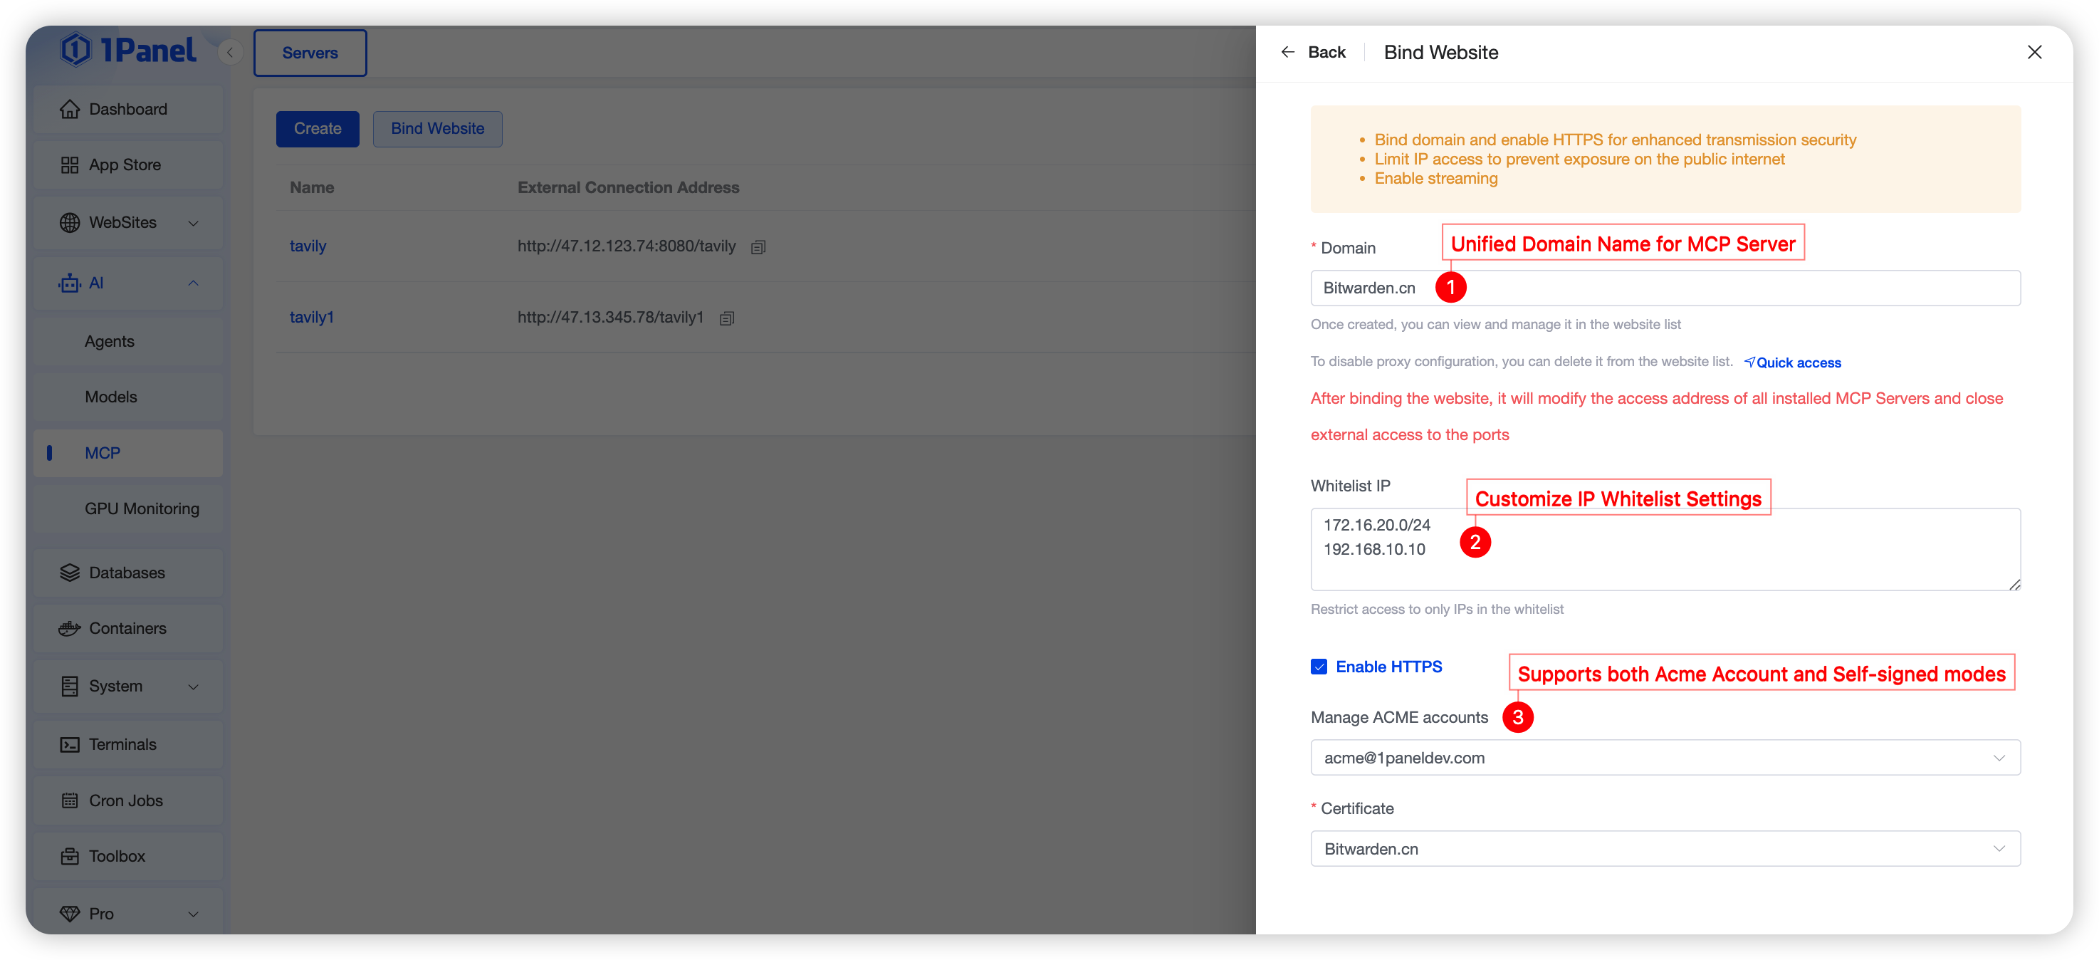Uncheck the Enable HTTPS checkbox
This screenshot has height=960, width=2099.
coord(1319,667)
